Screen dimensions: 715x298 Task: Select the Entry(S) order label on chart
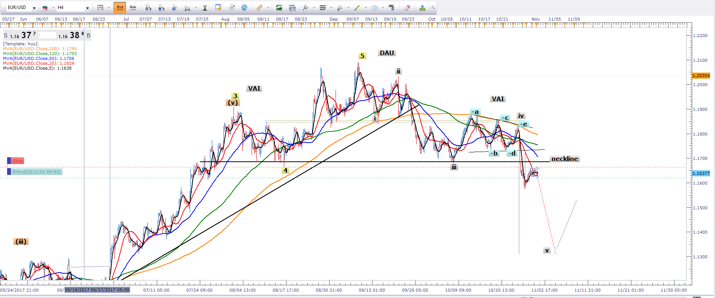pyautogui.click(x=36, y=171)
